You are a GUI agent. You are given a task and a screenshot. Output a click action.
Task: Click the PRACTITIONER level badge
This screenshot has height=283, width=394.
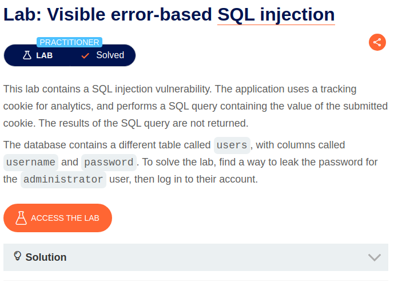coord(69,42)
